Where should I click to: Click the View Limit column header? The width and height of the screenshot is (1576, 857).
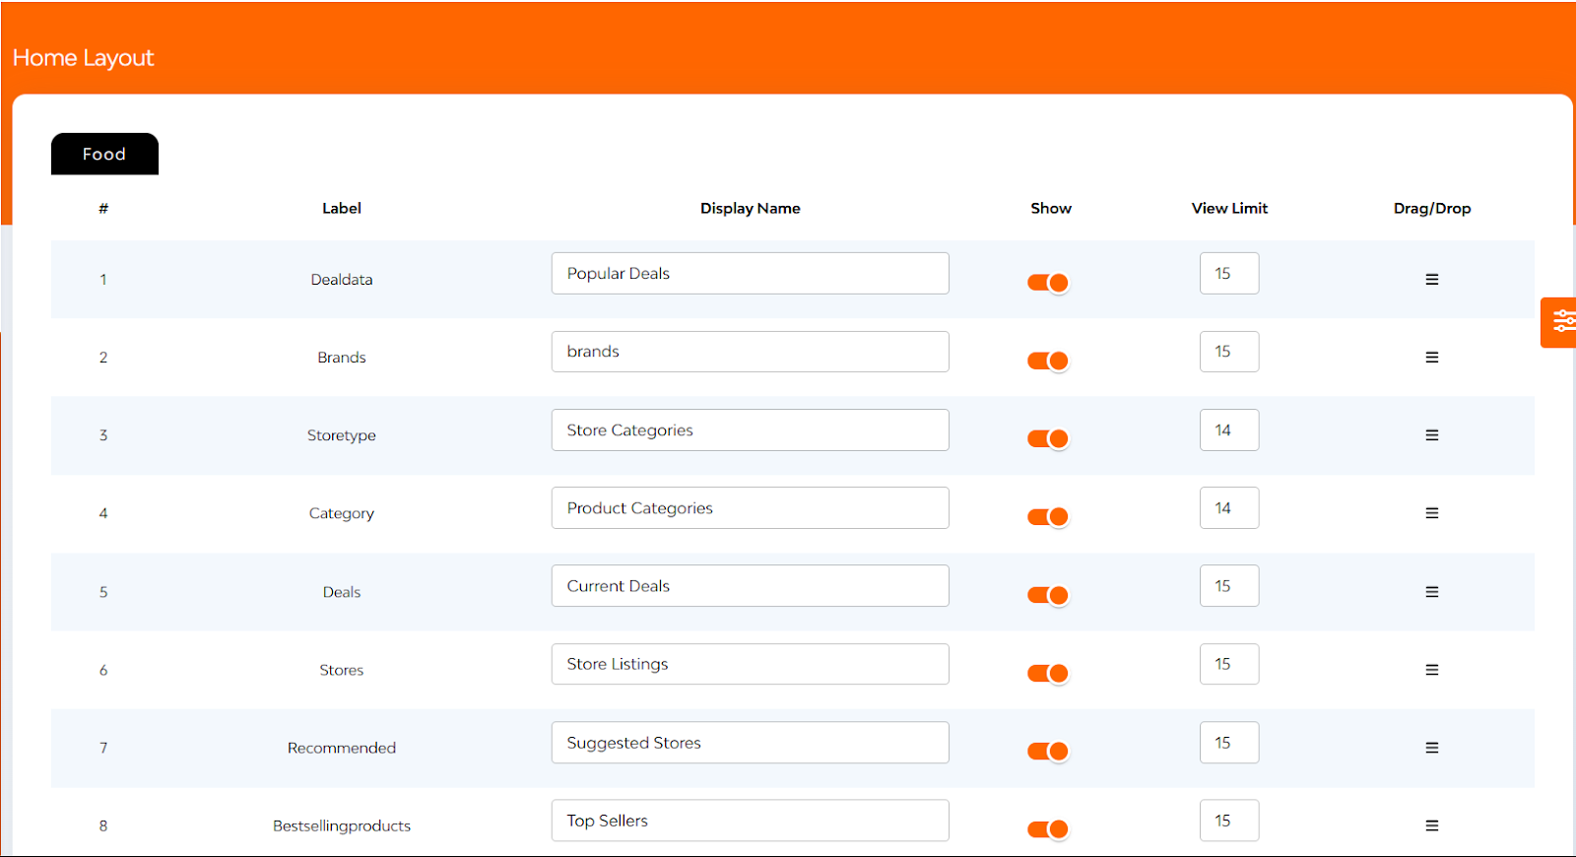pyautogui.click(x=1229, y=208)
